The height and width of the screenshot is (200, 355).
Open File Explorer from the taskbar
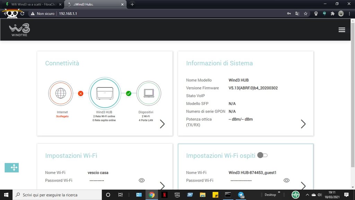point(202,195)
